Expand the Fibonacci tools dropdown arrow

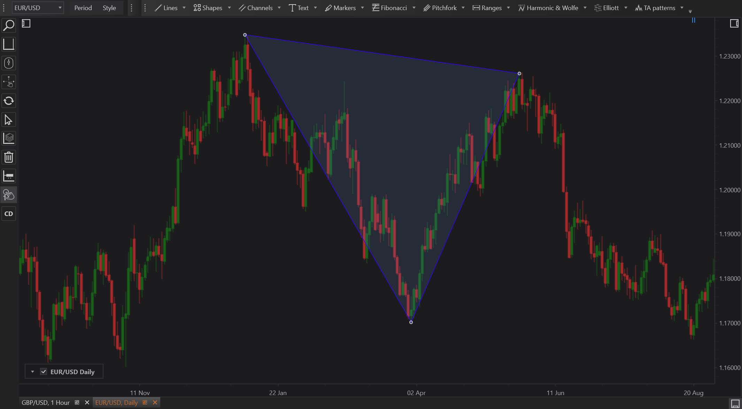point(414,8)
